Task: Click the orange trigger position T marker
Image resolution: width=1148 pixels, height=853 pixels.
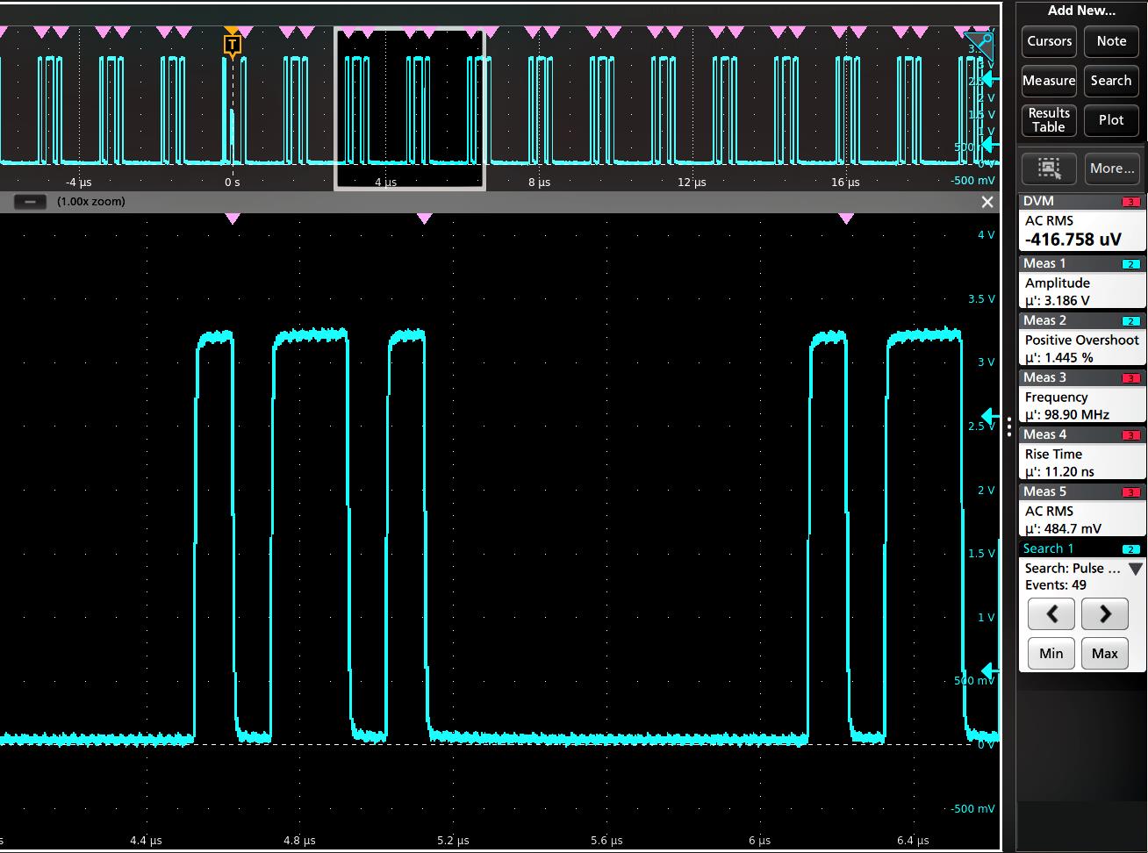Action: click(232, 44)
